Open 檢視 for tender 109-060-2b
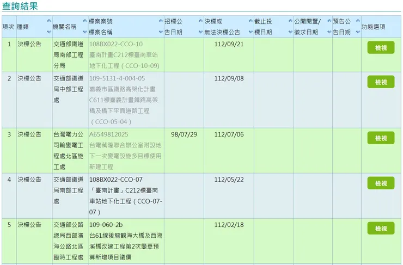The height and width of the screenshot is (265, 403). pyautogui.click(x=381, y=229)
